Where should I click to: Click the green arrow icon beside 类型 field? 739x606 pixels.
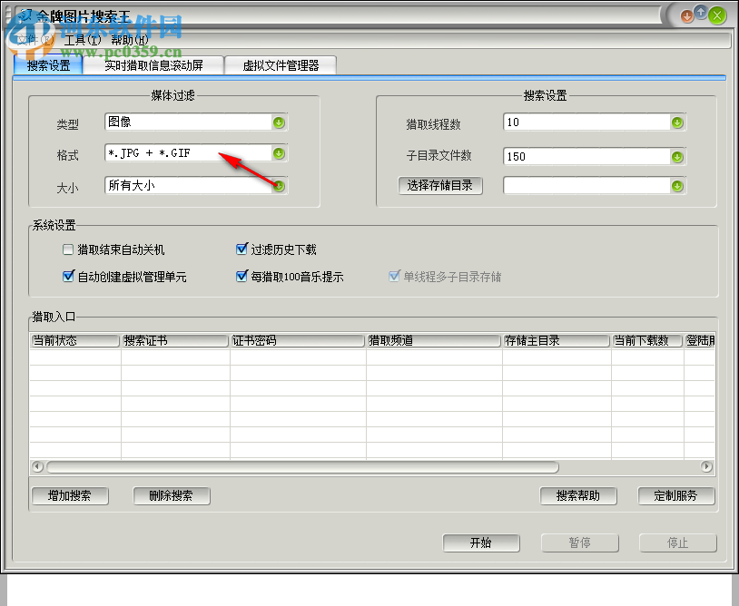279,122
